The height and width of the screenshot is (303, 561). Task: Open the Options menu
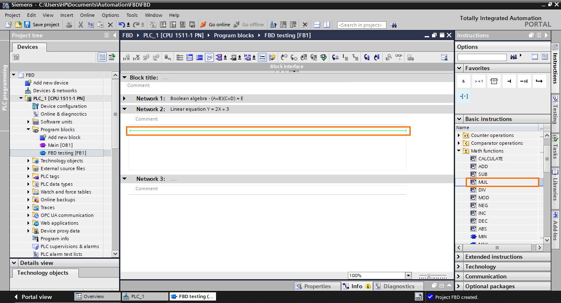tap(110, 15)
